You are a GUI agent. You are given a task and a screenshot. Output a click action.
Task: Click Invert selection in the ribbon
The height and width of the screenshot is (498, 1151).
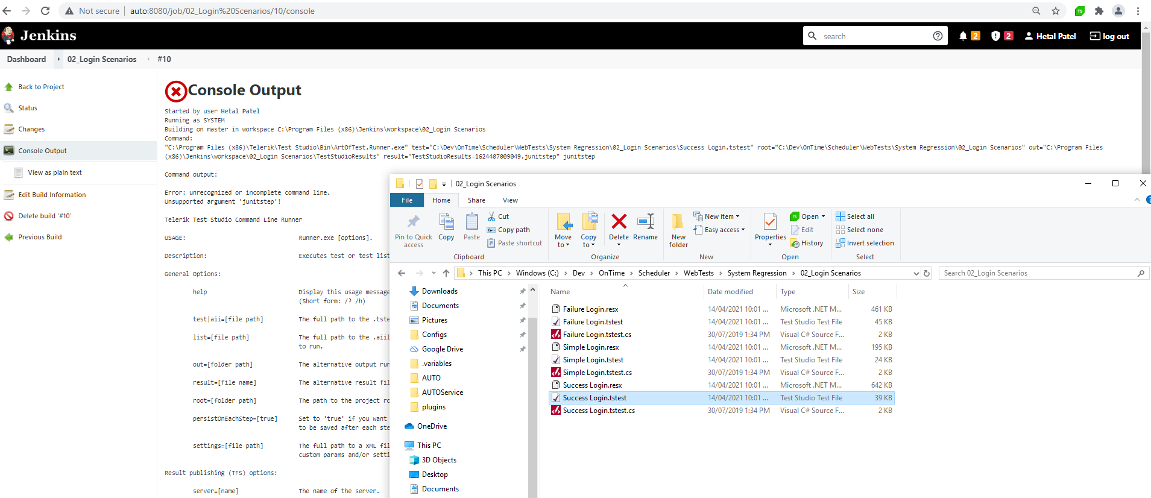coord(865,243)
